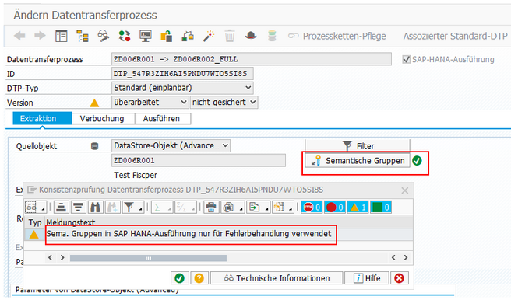Cancel dialog with red X button
This screenshot has width=511, height=300.
tap(399, 278)
